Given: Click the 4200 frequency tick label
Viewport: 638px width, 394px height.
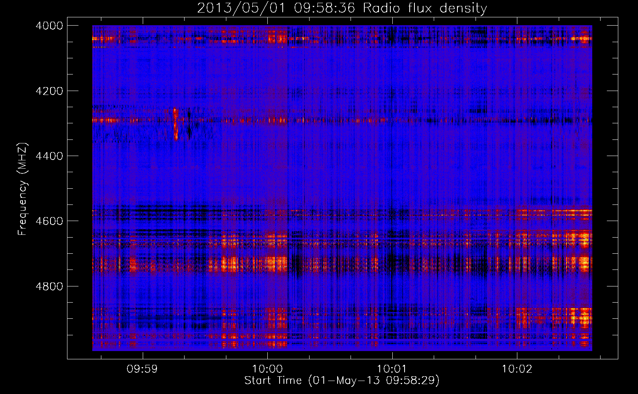Looking at the screenshot, I should pyautogui.click(x=49, y=91).
